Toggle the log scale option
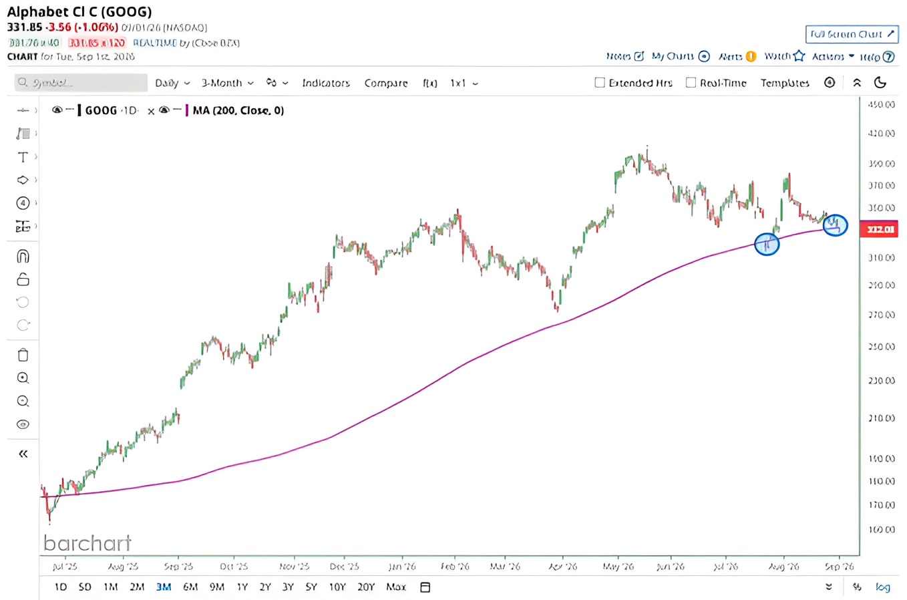The height and width of the screenshot is (600, 907). 883,587
